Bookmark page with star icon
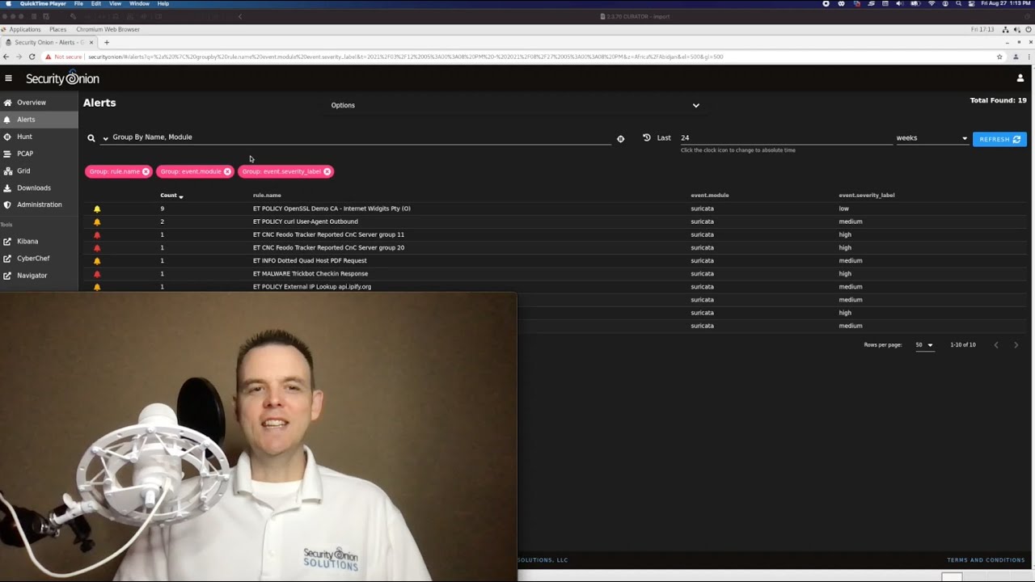The image size is (1035, 582). 999,57
